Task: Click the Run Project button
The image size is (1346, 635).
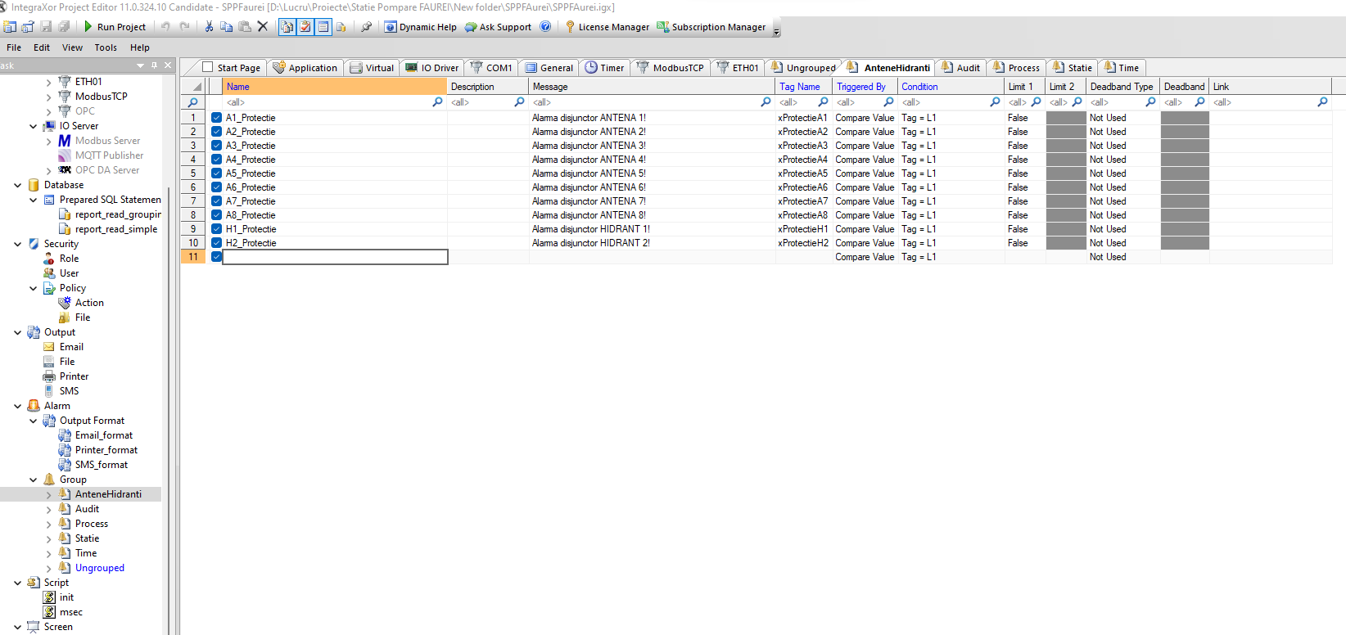Action: click(x=114, y=27)
